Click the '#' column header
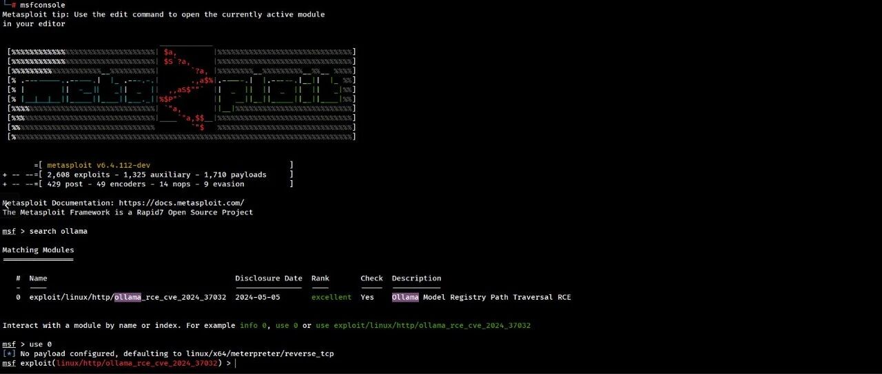The width and height of the screenshot is (882, 374). (18, 278)
